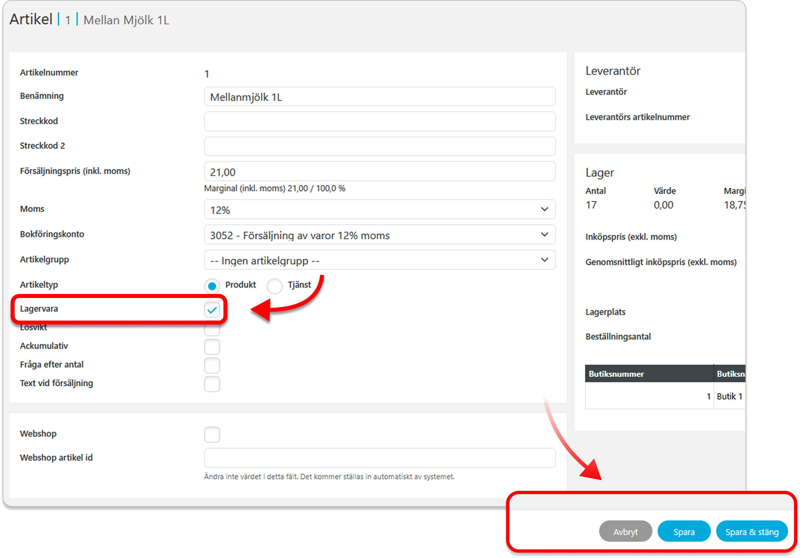The height and width of the screenshot is (558, 800).
Task: Click the Leverantörs artikelnummer label
Action: [637, 117]
